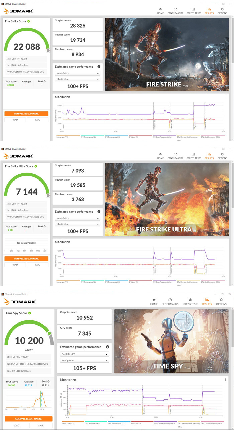The image size is (234, 431).
Task: Open OPTIONS gear in the Fire Strike Ultra window
Action: tap(222, 156)
